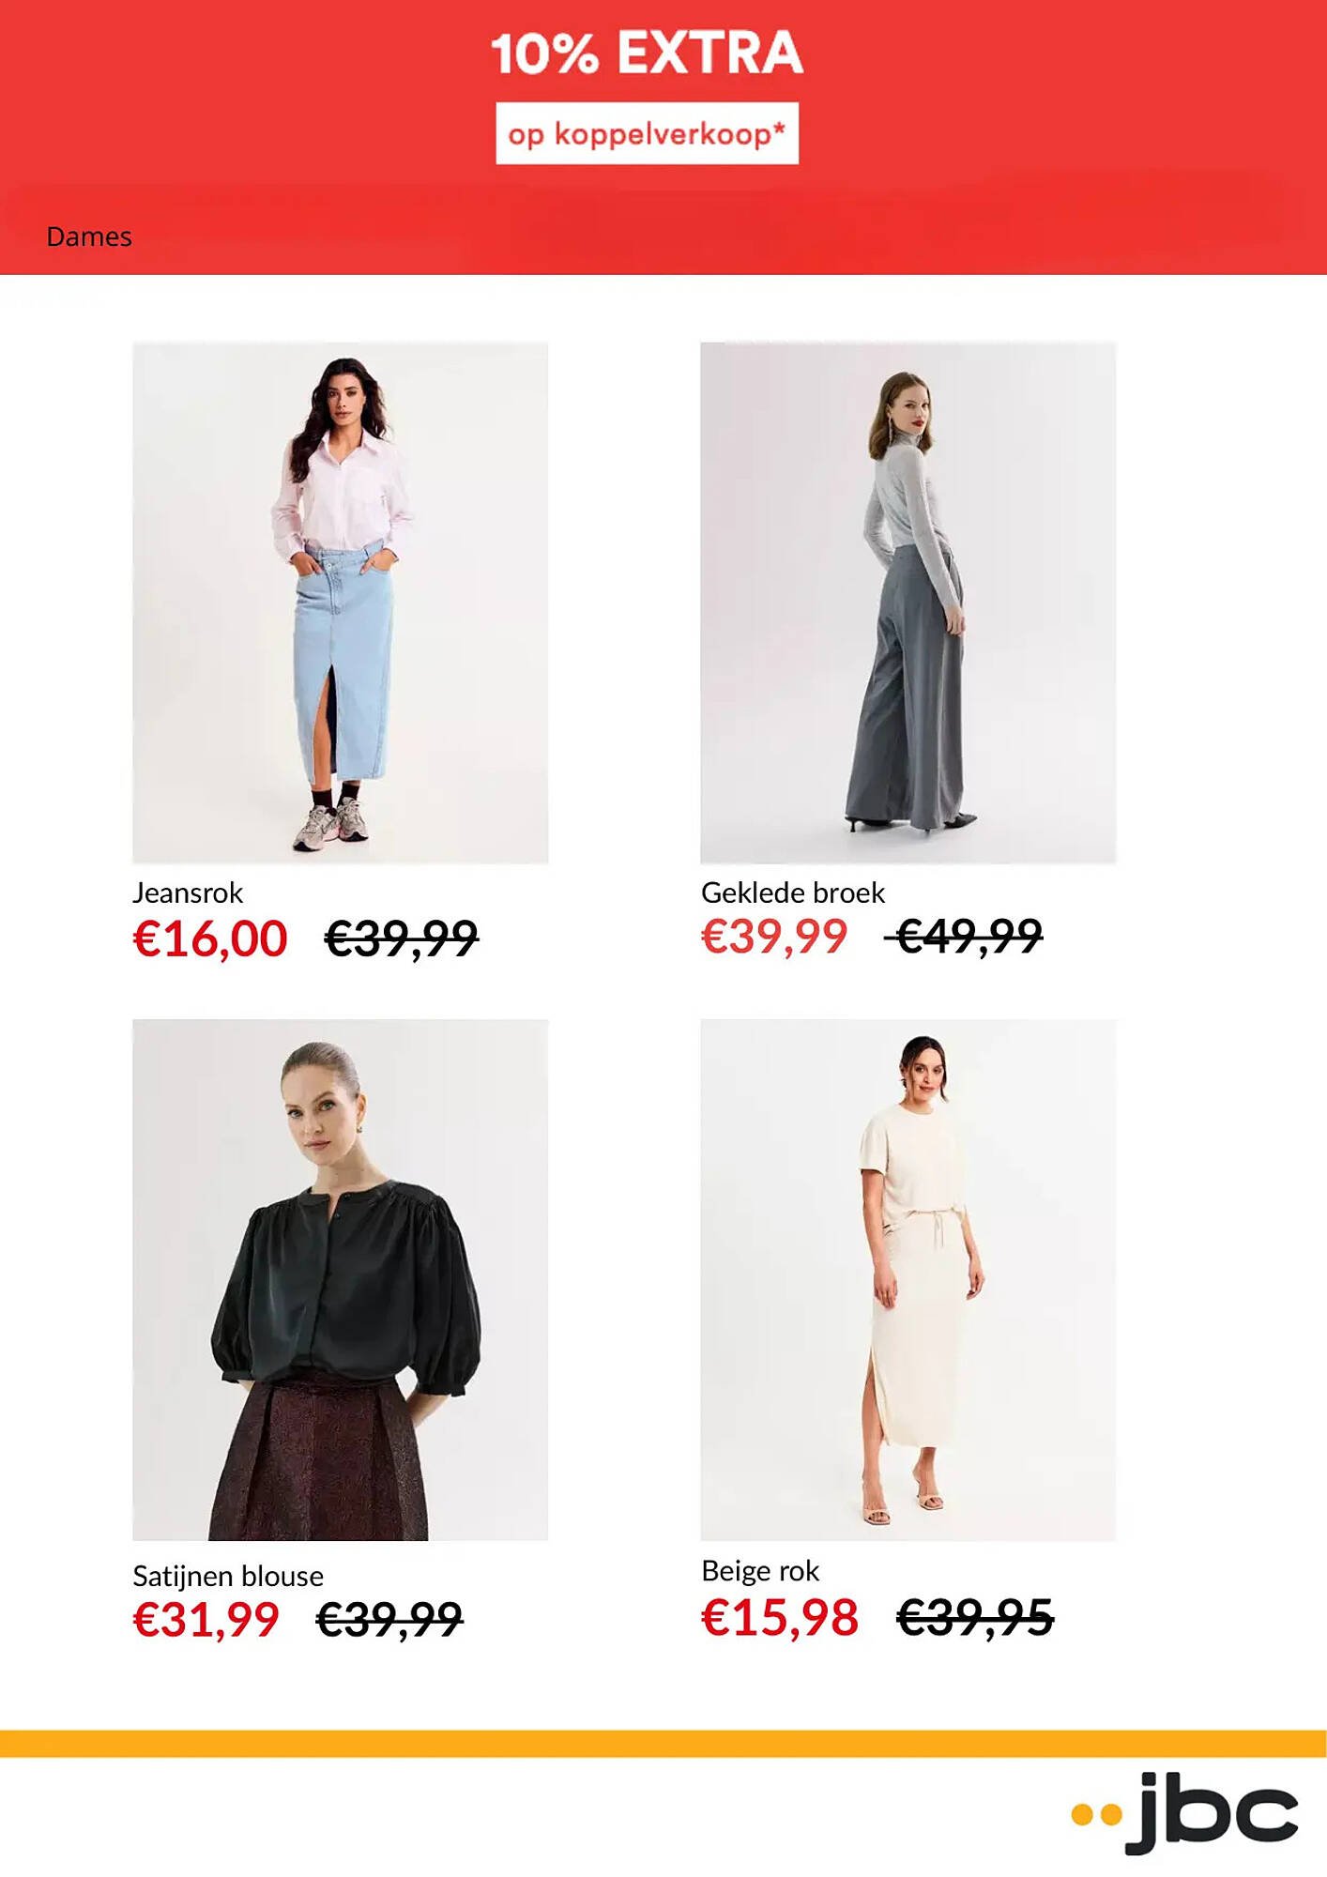The height and width of the screenshot is (1877, 1327).
Task: Click the €31,99 blouse sale price
Action: [x=206, y=1619]
